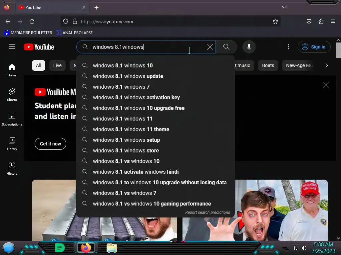Click the site padlock security icon
The height and width of the screenshot is (255, 341).
[75, 22]
